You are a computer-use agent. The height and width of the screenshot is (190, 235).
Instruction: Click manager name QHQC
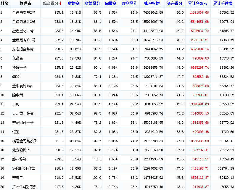(x=16, y=77)
